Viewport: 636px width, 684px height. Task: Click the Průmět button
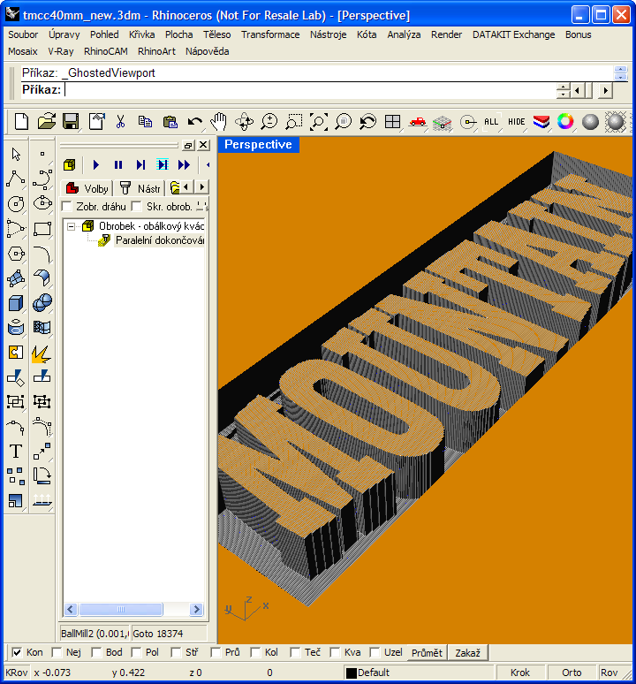coord(428,652)
